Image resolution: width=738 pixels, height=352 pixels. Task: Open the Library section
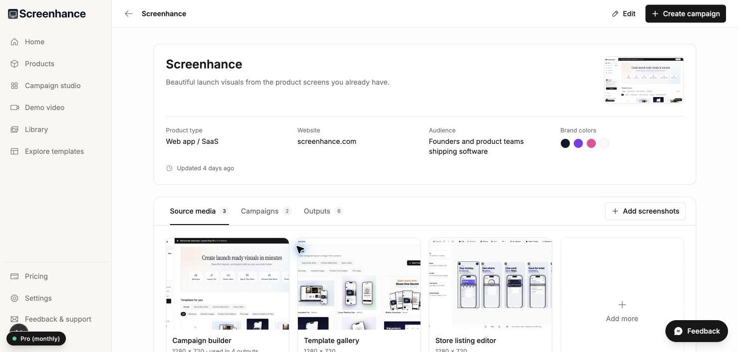tap(56, 129)
